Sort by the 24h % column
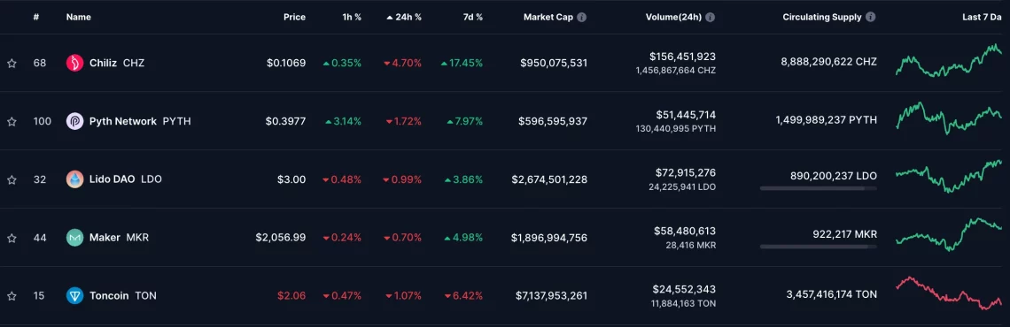The image size is (1010, 327). point(404,18)
